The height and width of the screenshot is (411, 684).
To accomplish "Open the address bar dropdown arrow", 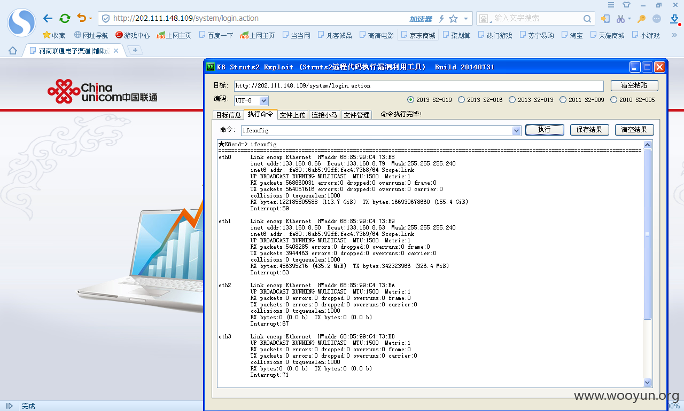I will point(466,19).
